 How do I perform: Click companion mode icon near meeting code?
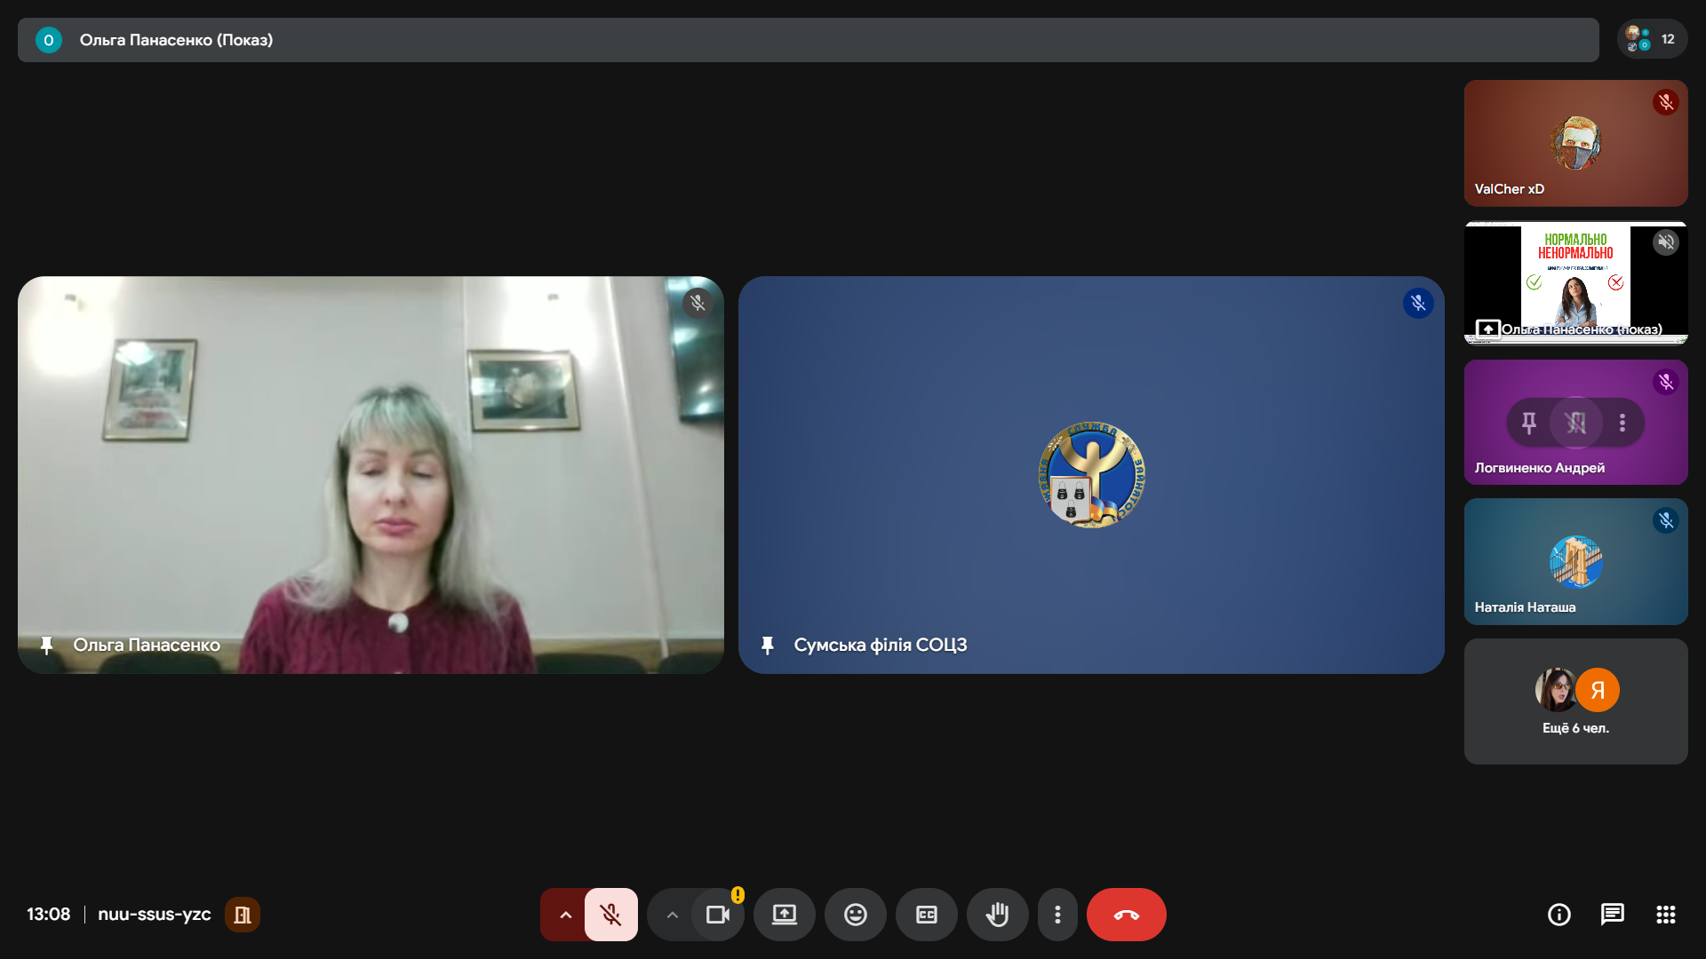coord(242,915)
